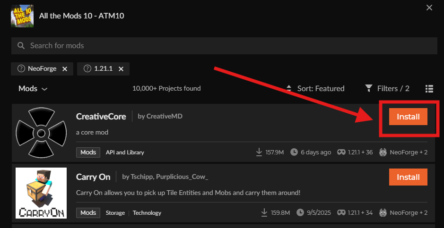Install the Carry On mod
The image size is (444, 228).
(408, 177)
